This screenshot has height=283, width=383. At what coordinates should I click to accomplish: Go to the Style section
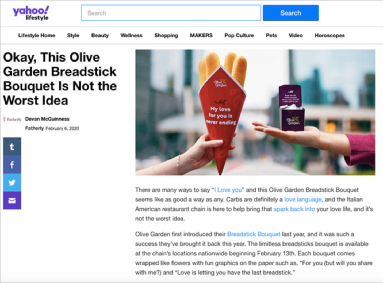click(x=73, y=35)
